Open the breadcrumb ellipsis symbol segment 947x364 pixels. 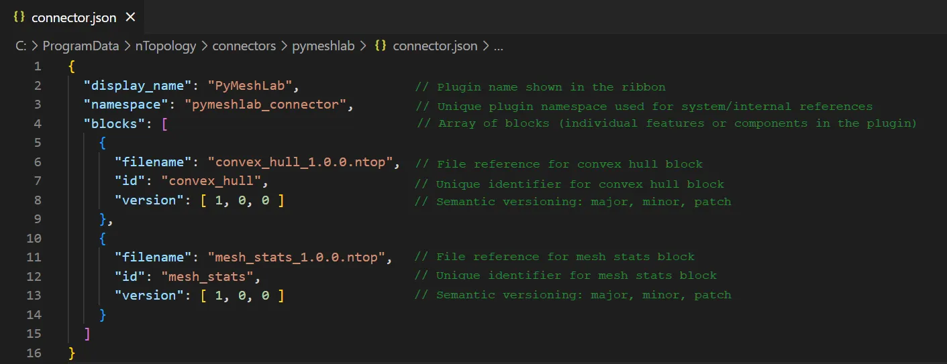click(499, 46)
